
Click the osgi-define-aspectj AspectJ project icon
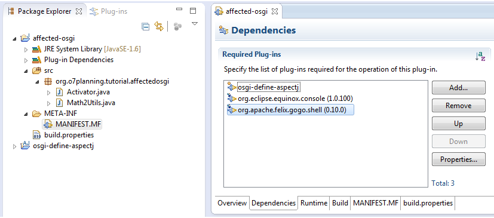[x=25, y=146]
